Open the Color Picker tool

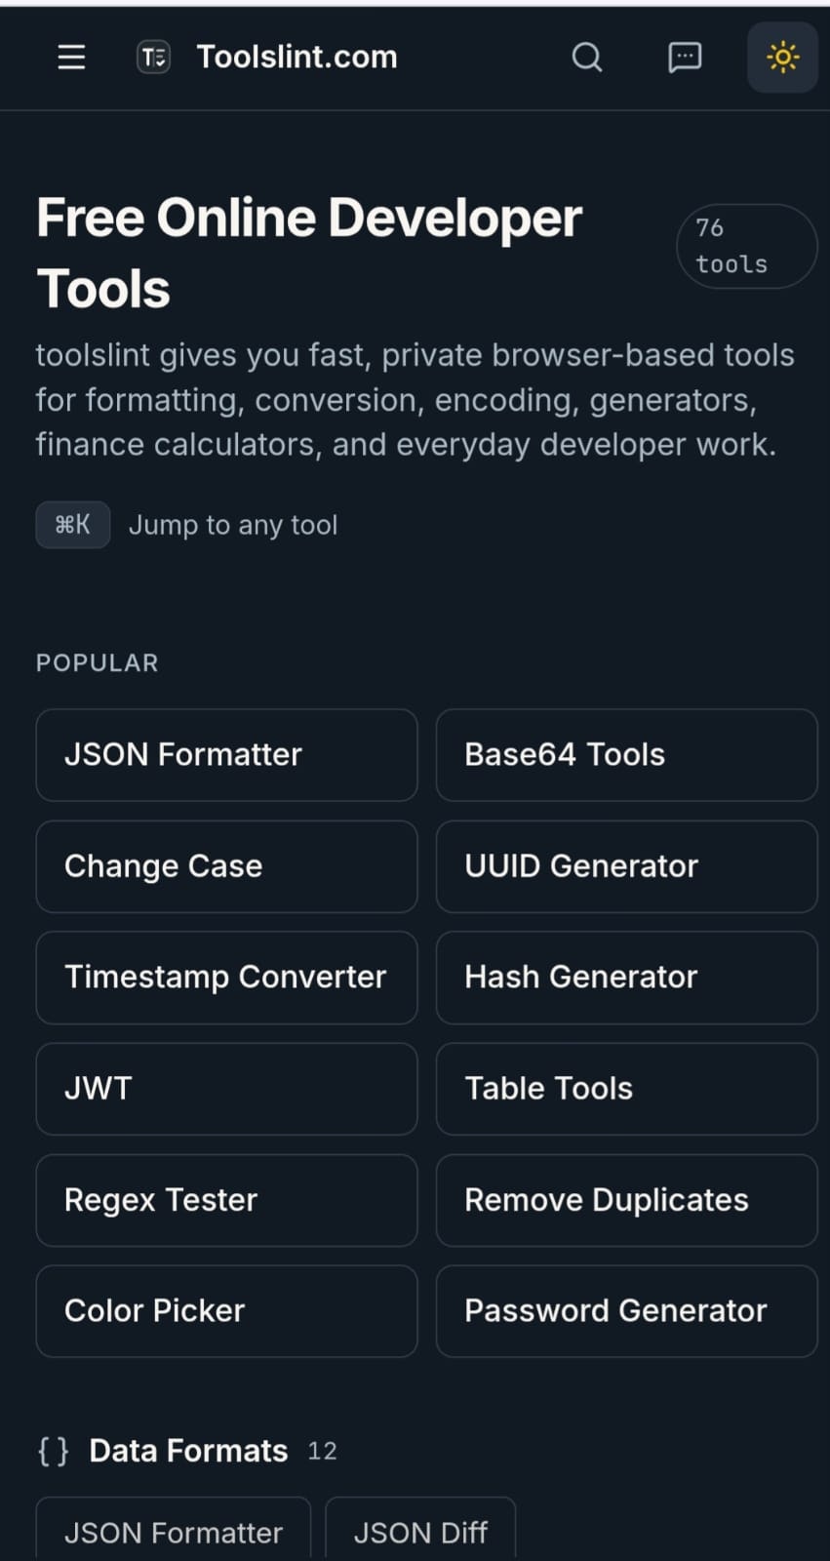[x=226, y=1311]
